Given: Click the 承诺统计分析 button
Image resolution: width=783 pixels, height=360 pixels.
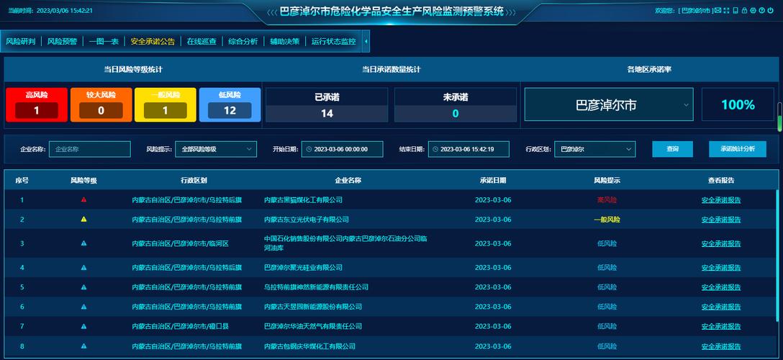Looking at the screenshot, I should click(x=738, y=149).
